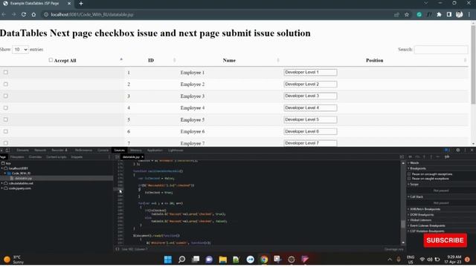Click the browser address bar URL

[92, 15]
